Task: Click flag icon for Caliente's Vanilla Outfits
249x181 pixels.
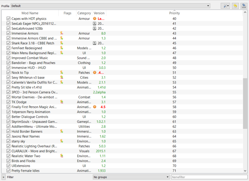Action: (x=62, y=83)
